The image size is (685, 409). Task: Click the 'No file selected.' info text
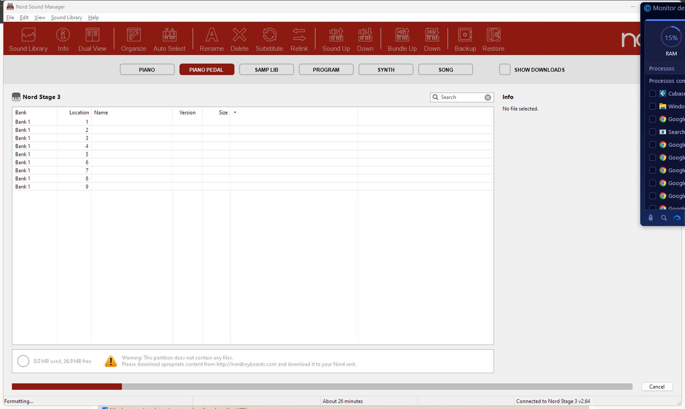click(x=520, y=109)
